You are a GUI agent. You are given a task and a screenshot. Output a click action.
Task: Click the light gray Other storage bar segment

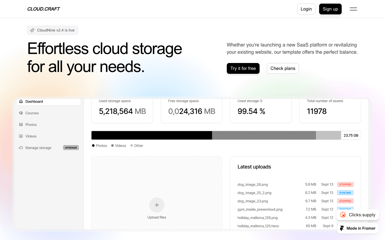[x=328, y=135]
